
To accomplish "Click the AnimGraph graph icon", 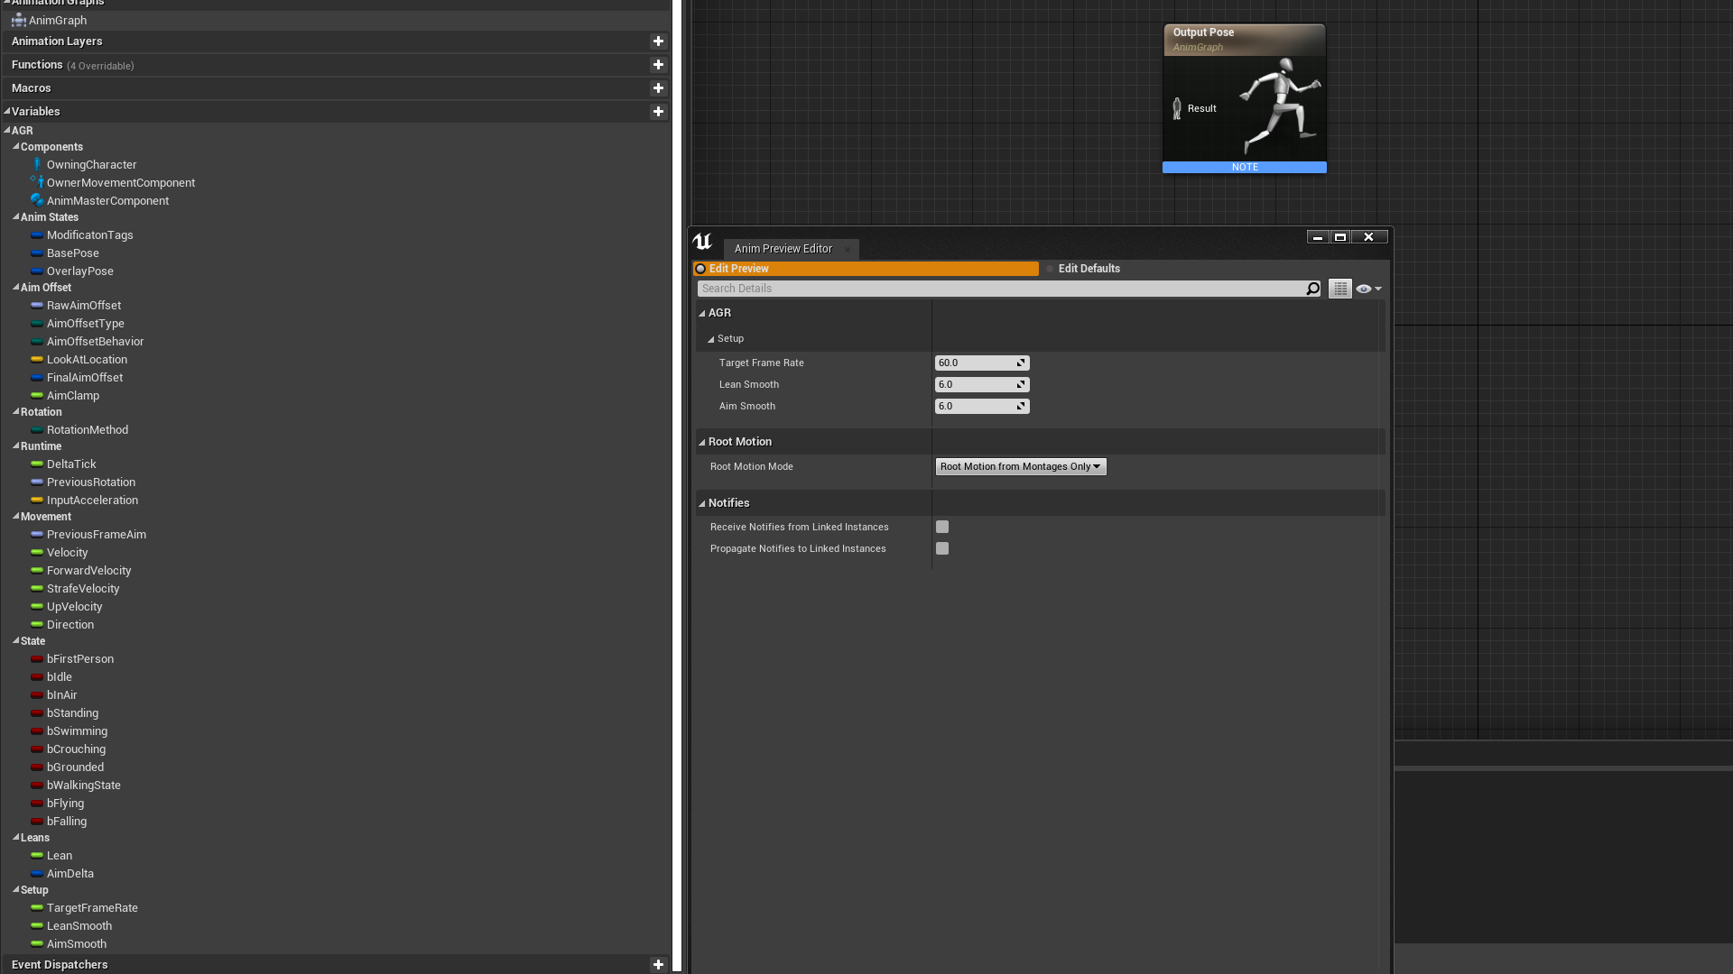I will coord(18,20).
